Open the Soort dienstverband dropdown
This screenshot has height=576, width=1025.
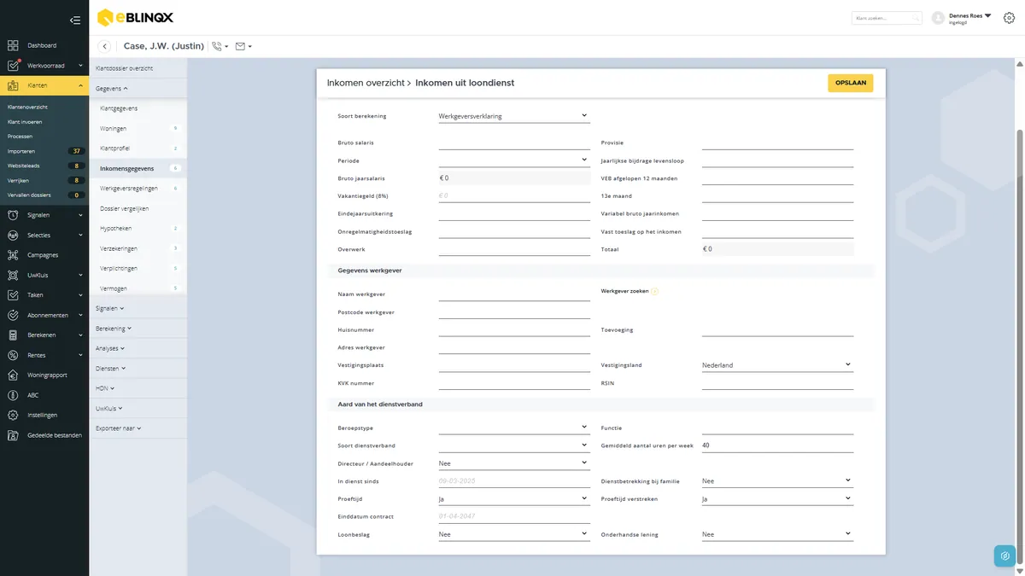click(x=513, y=445)
